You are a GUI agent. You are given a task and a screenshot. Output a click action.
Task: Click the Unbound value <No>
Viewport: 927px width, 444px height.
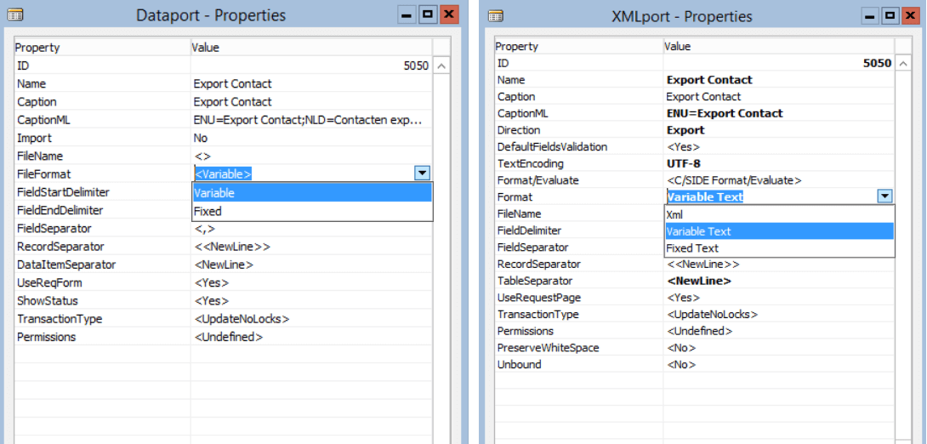[681, 365]
